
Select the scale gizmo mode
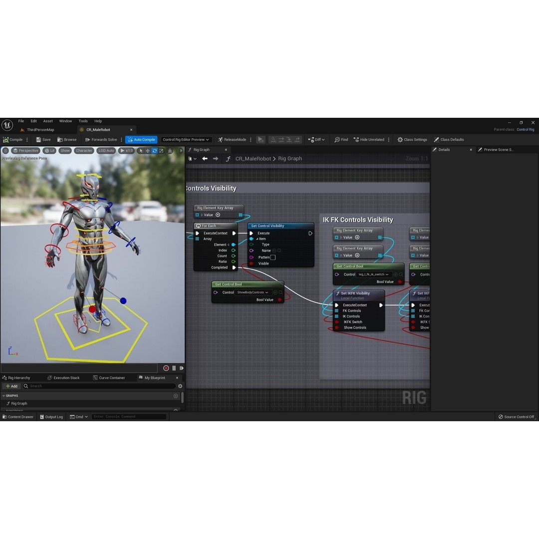(161, 151)
